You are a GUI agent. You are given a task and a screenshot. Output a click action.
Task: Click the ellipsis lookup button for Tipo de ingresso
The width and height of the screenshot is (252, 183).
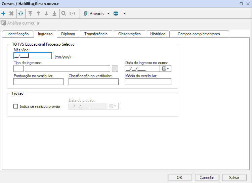coord(115,69)
